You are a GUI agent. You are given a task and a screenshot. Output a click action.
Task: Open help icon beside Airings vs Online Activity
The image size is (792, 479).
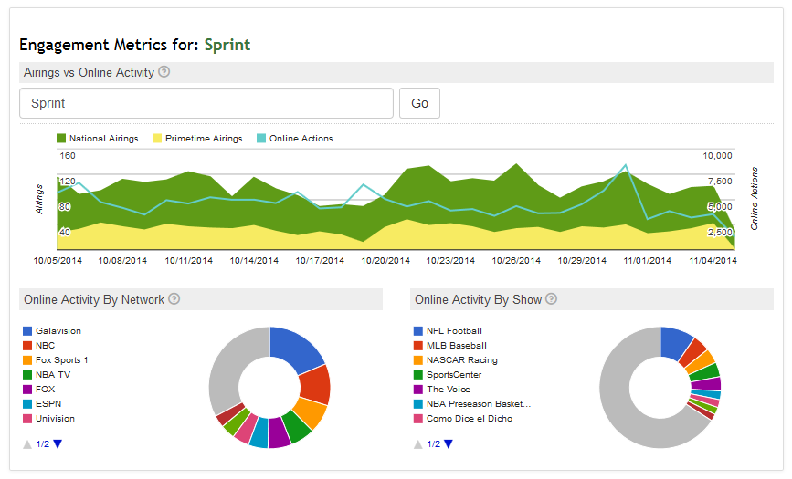pos(164,72)
